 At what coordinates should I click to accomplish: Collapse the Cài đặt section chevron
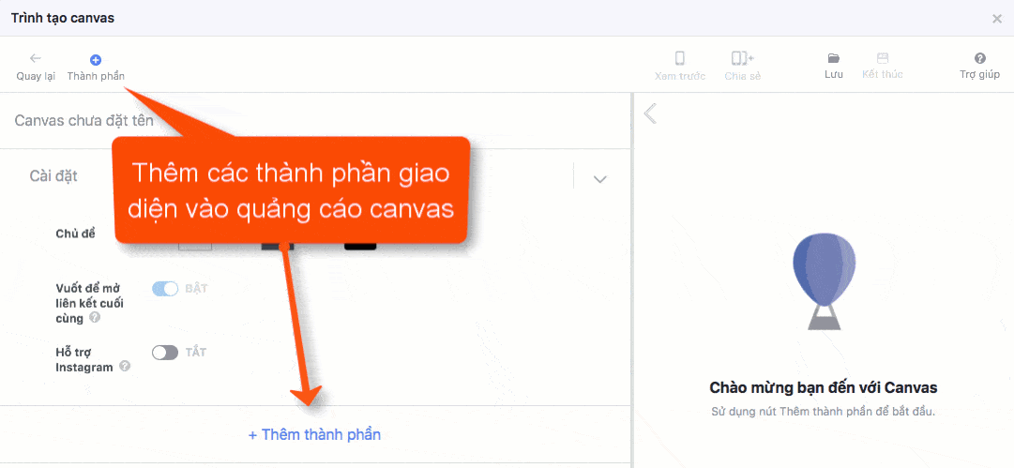pos(600,179)
